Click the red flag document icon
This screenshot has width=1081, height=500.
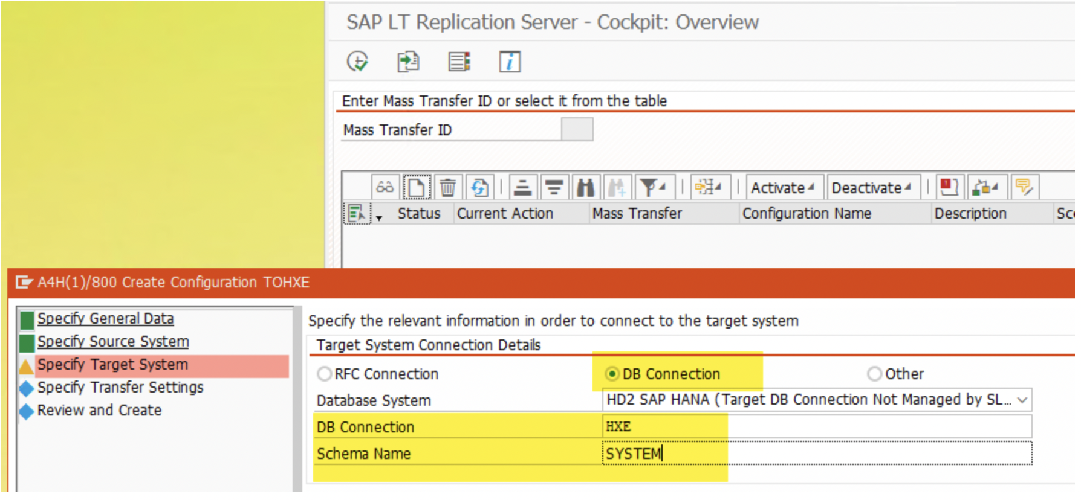tap(950, 187)
